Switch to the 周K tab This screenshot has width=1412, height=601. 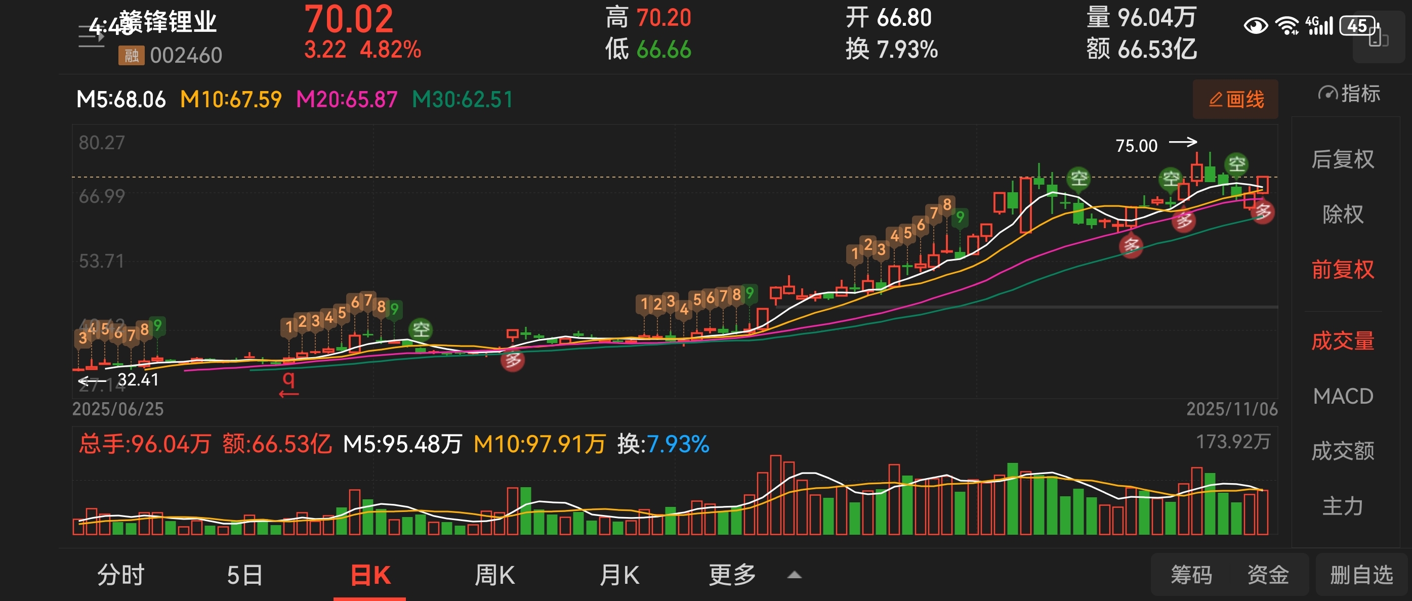click(x=494, y=575)
